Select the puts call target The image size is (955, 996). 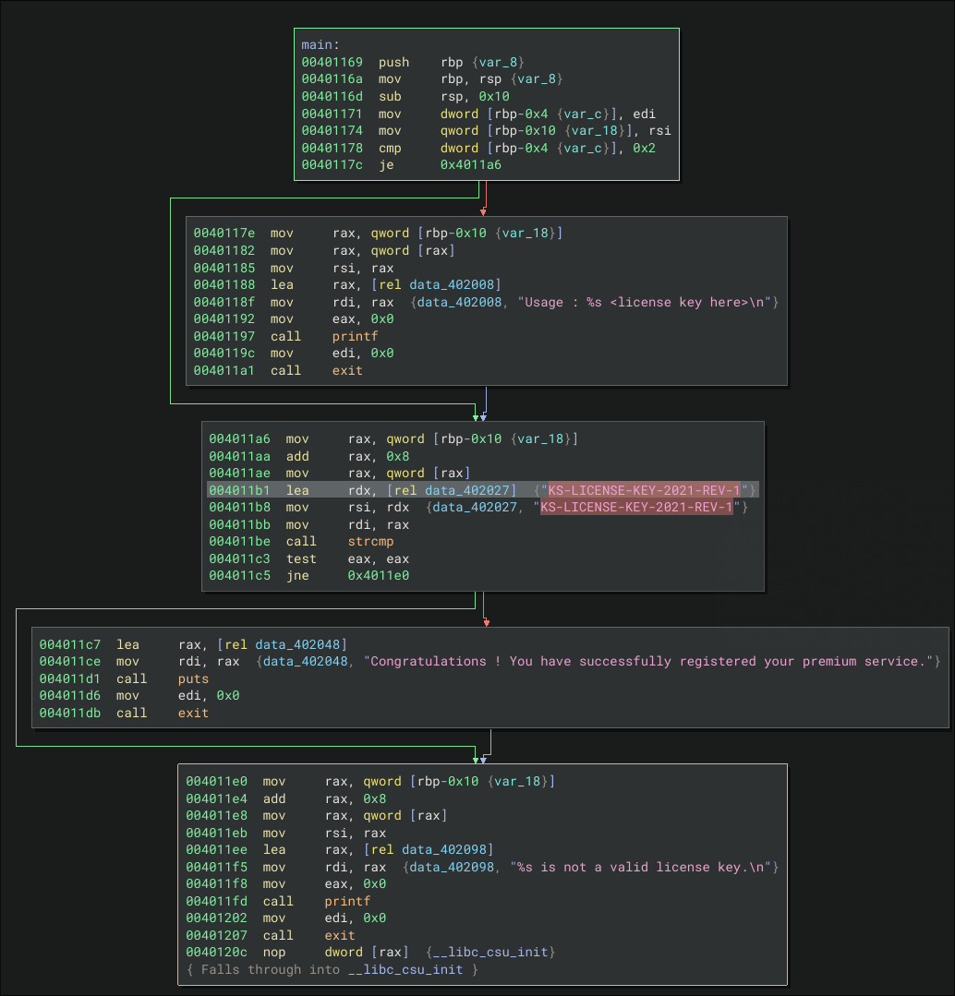193,678
